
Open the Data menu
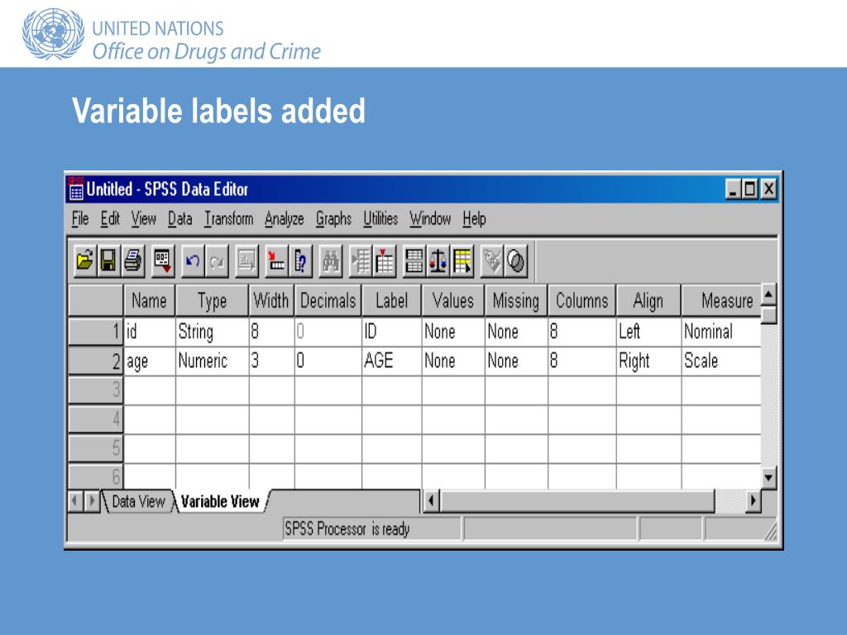[179, 218]
